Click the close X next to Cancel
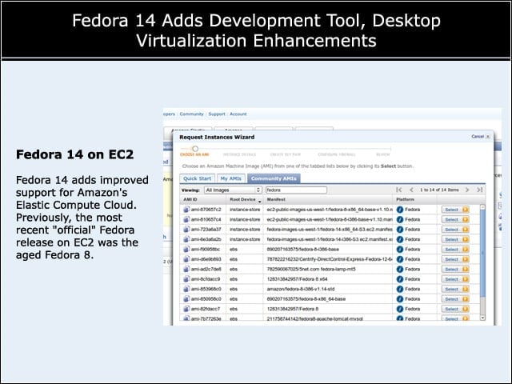The height and width of the screenshot is (384, 512). coord(488,137)
